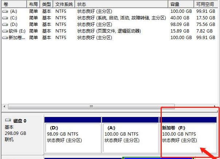Select the 页面文件, 逻辑驱动器 status row
The image size is (220, 159).
click(x=109, y=31)
